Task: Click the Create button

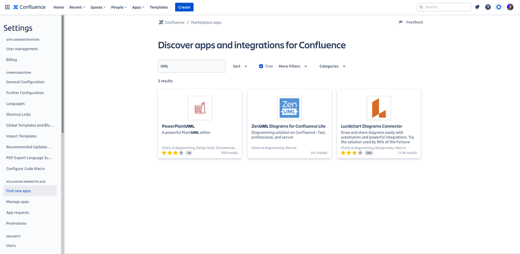Action: pos(184,7)
